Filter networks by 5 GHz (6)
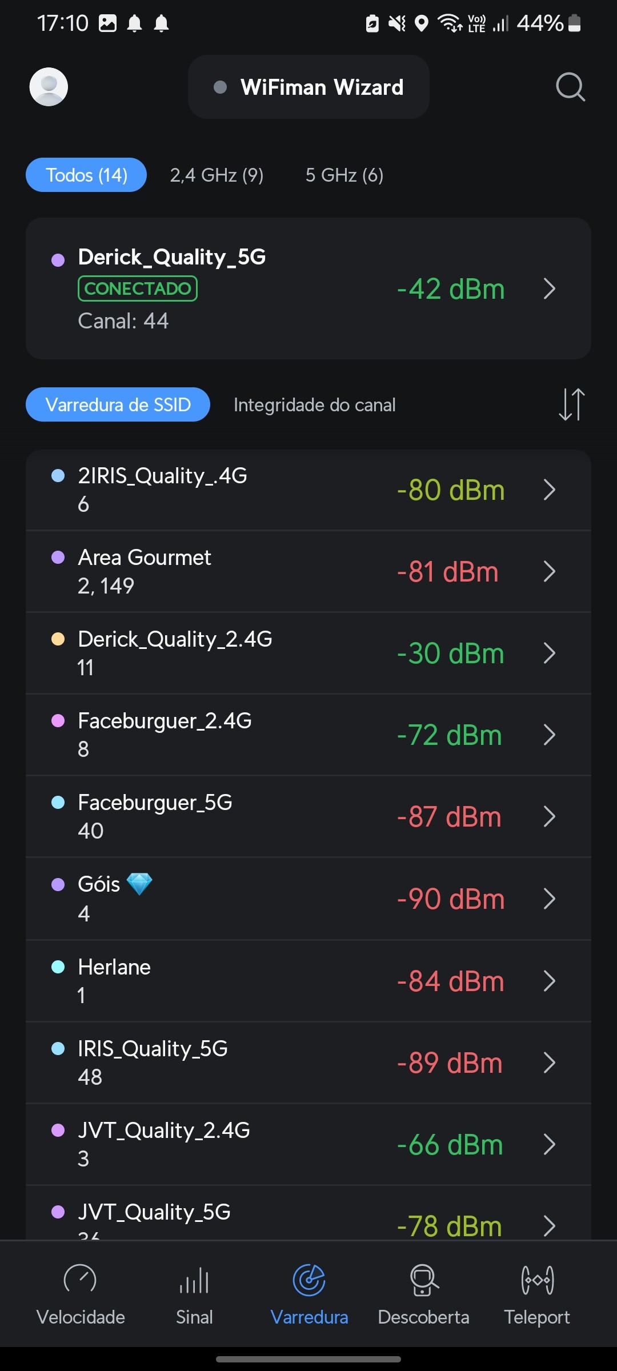This screenshot has width=617, height=1371. pos(344,175)
